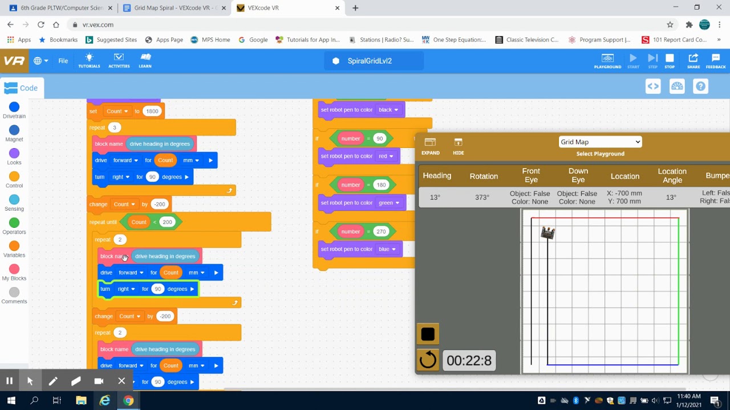730x410 pixels.
Task: Select the Magnet block category
Action: (14, 134)
